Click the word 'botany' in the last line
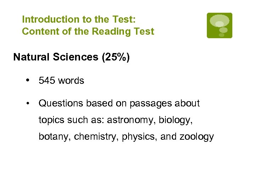Viewport: 255px width, 191px height. [x=53, y=137]
